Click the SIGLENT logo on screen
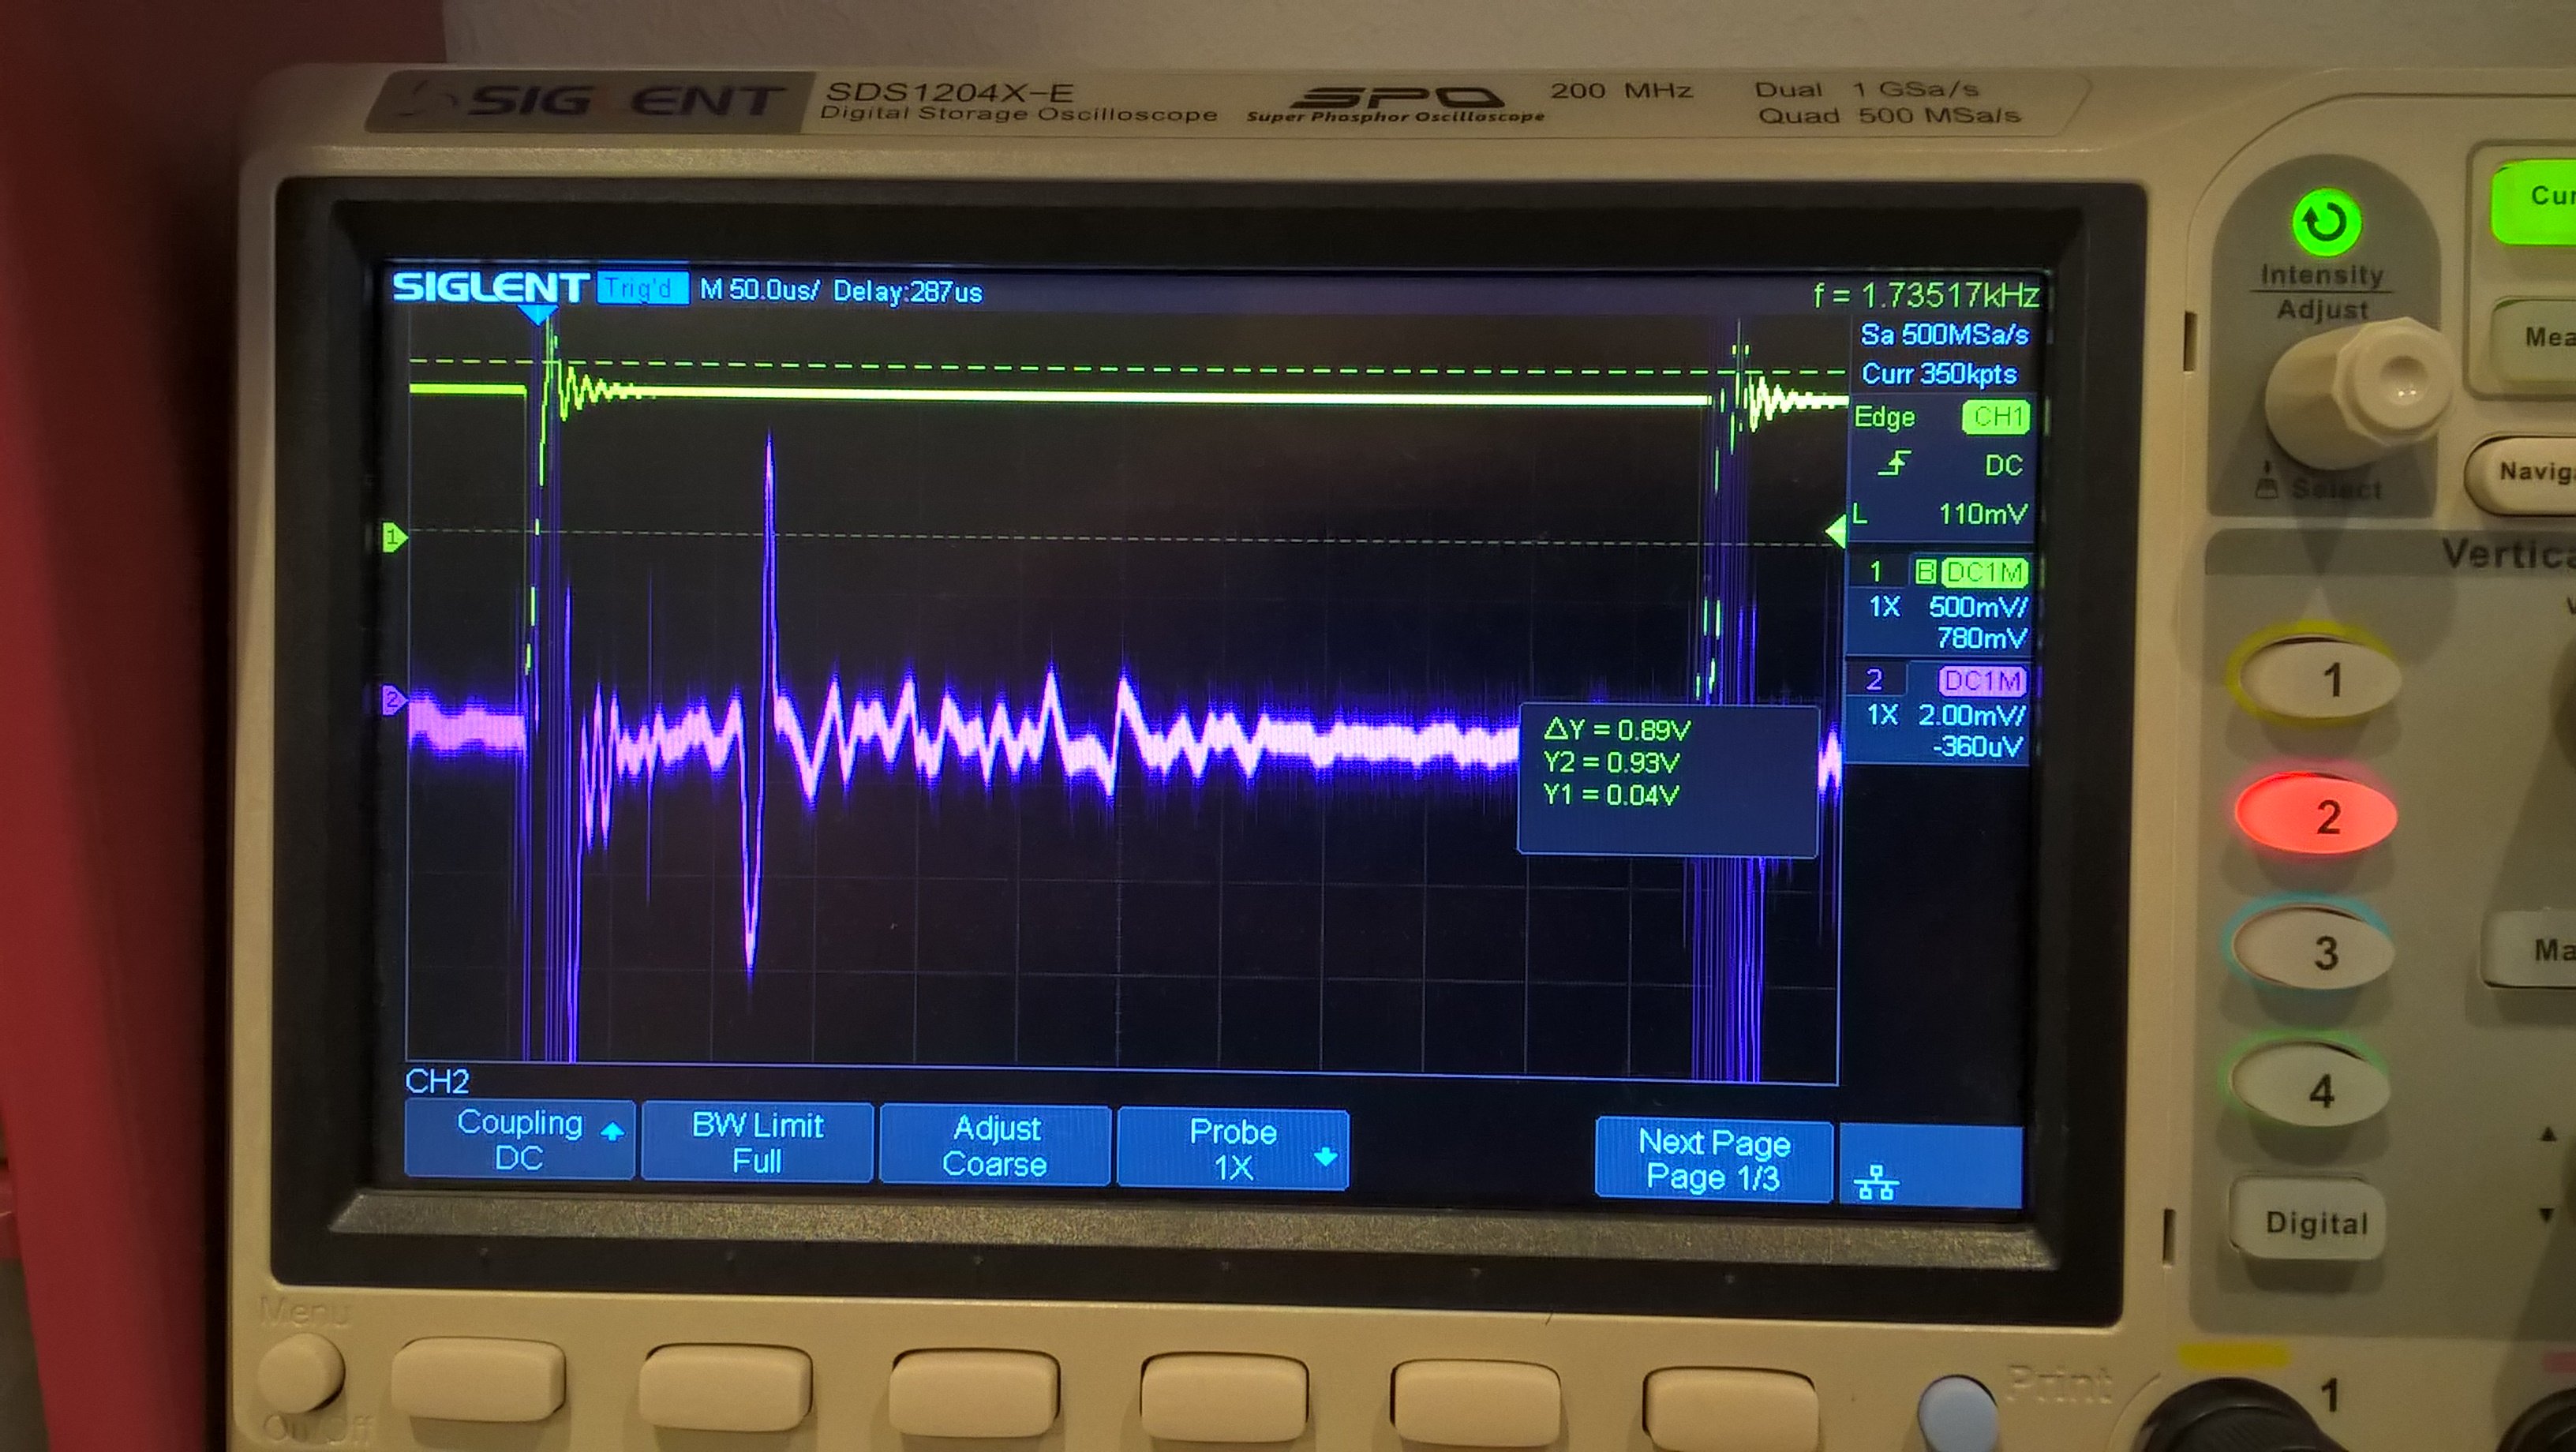Image resolution: width=2576 pixels, height=1452 pixels. [x=490, y=288]
